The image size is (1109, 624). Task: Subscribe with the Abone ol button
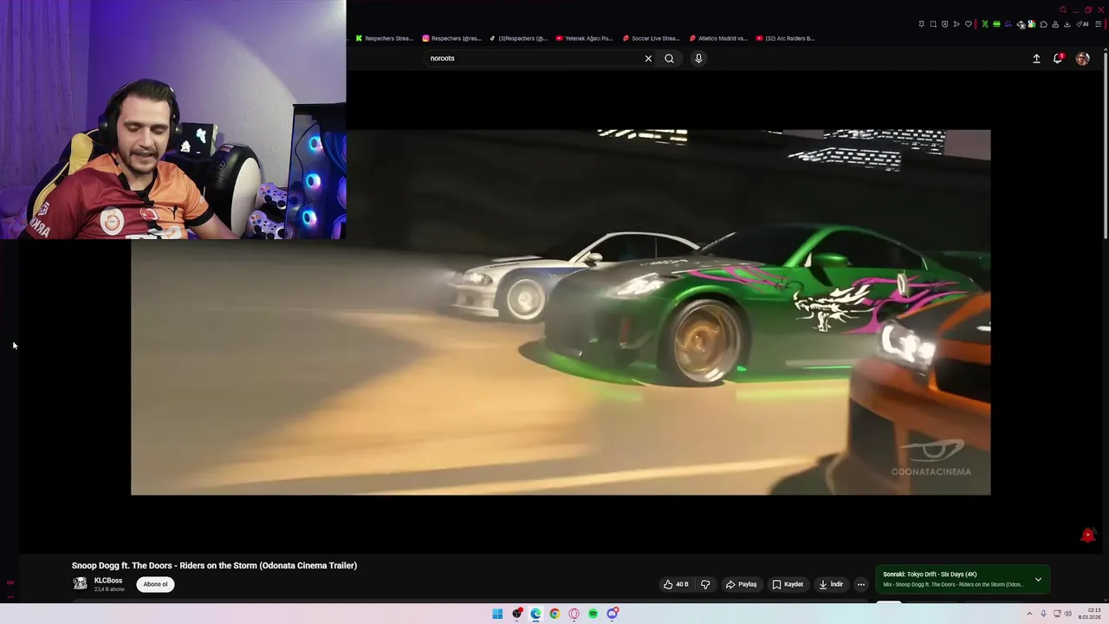156,584
